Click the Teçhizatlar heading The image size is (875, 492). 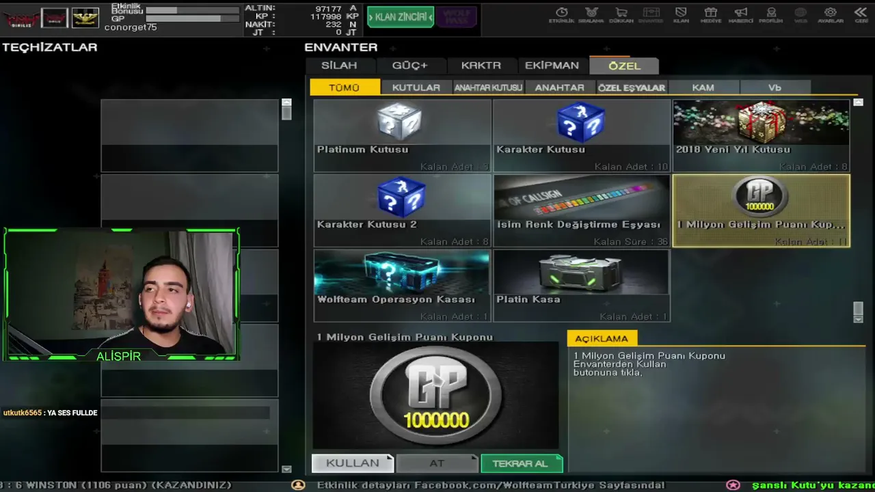50,47
